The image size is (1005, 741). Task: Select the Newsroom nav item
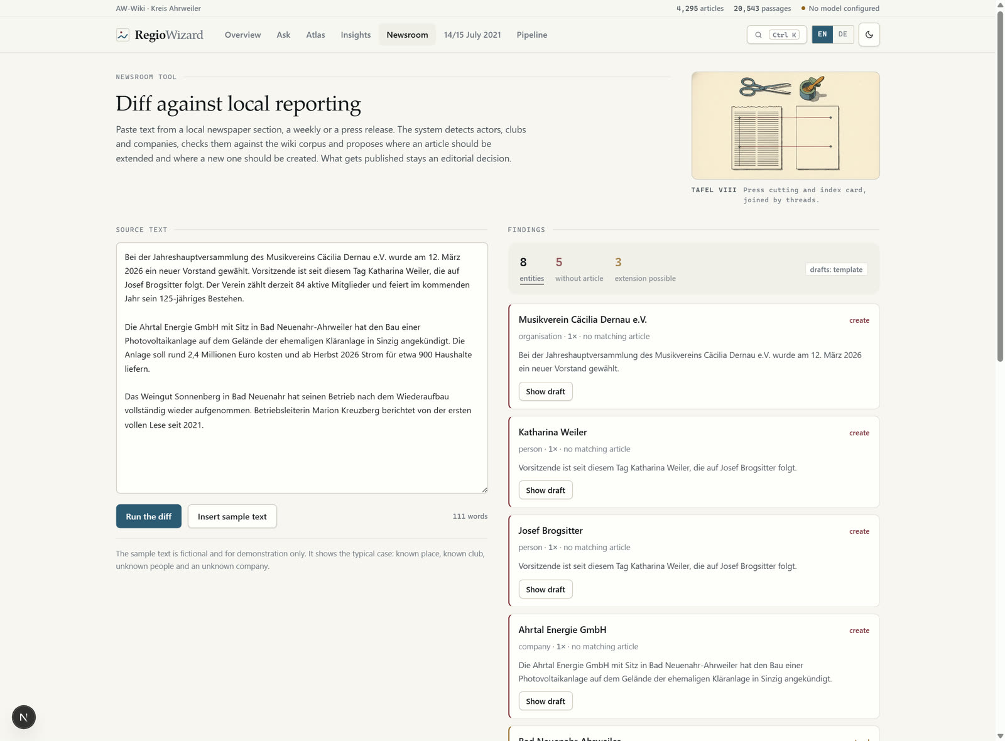point(407,35)
